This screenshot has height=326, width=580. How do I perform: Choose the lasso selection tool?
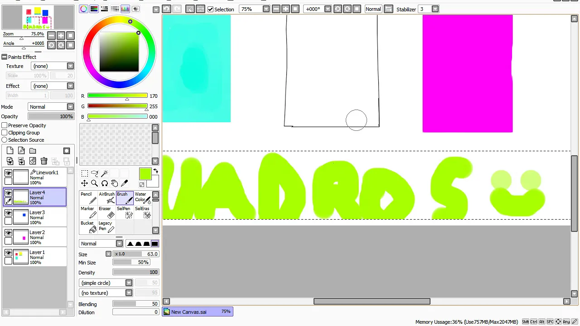click(95, 173)
